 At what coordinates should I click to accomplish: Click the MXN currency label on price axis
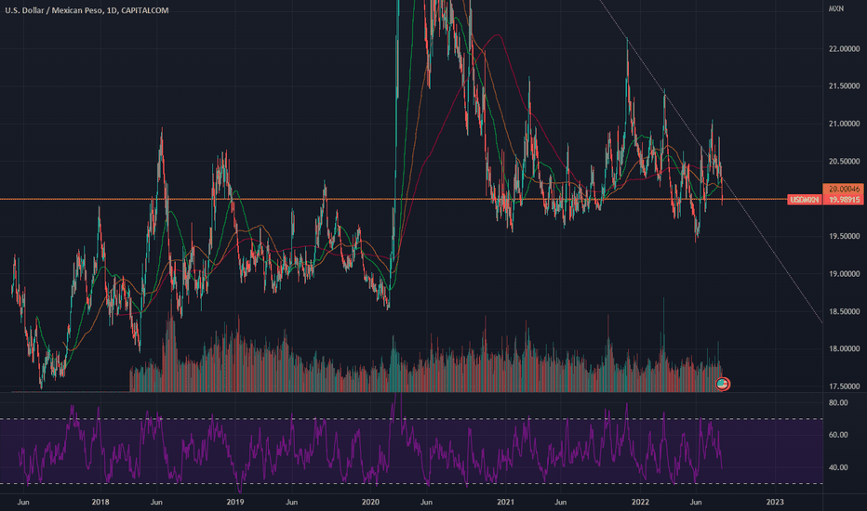[x=836, y=9]
